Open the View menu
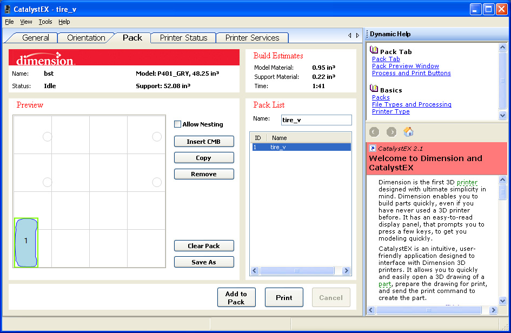Image resolution: width=511 pixels, height=333 pixels. click(x=26, y=22)
